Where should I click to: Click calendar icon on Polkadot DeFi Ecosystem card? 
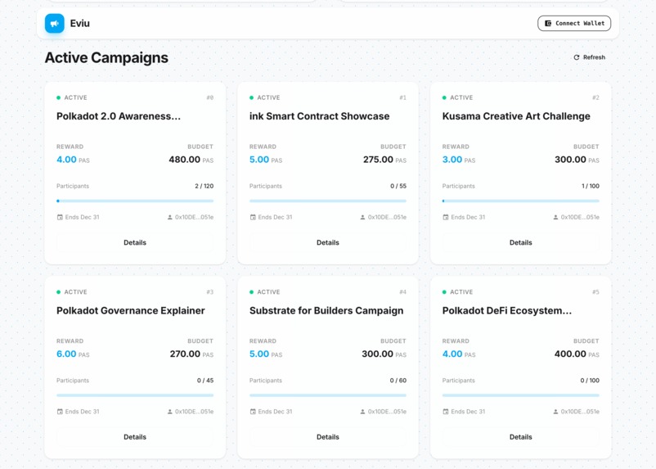point(446,412)
